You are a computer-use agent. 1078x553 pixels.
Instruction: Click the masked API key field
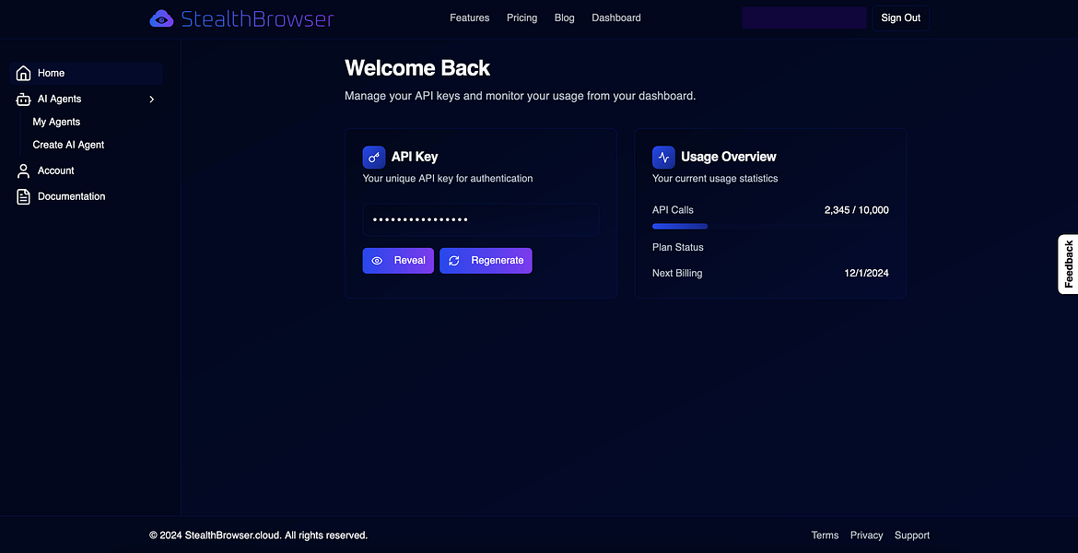click(480, 219)
